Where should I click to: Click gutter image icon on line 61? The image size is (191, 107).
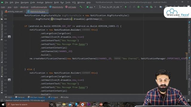click(x=9, y=80)
